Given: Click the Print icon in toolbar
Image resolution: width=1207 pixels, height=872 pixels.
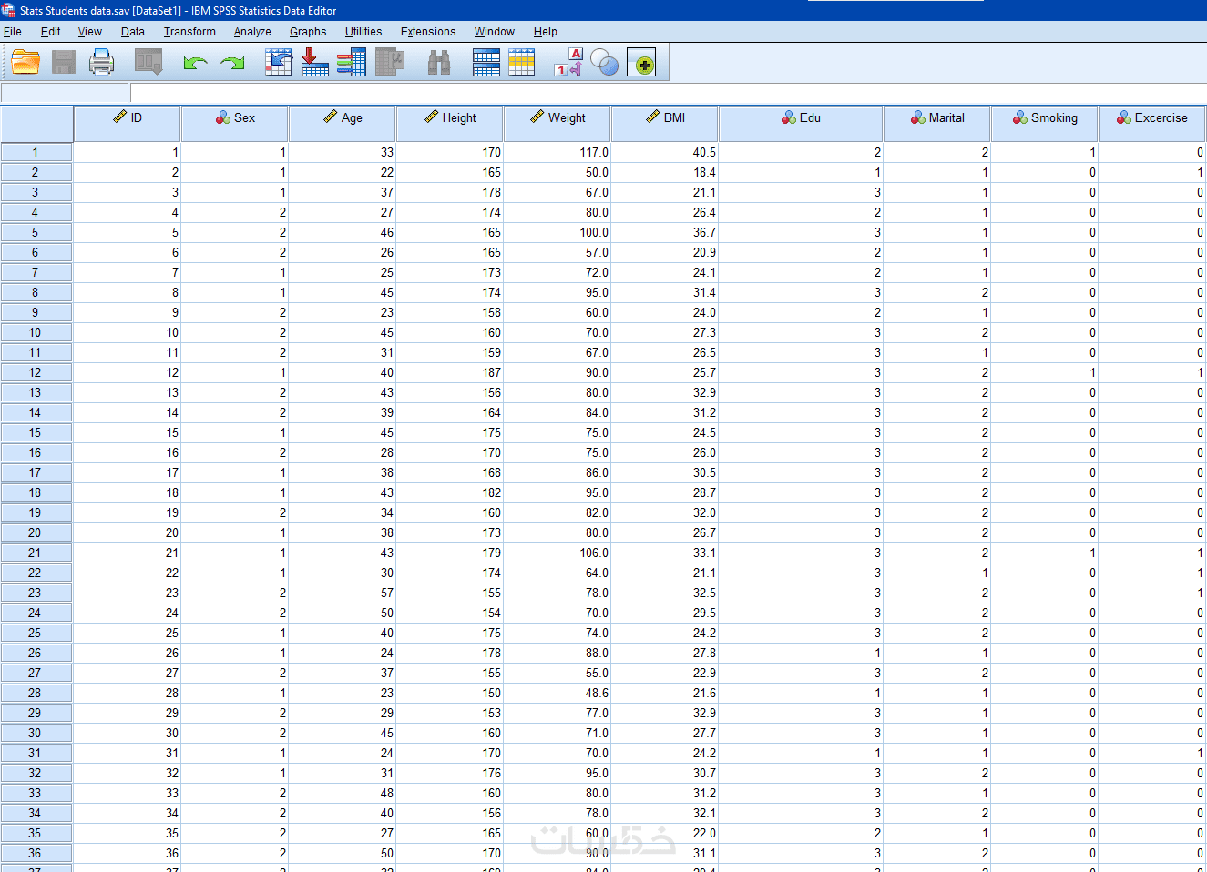Looking at the screenshot, I should point(102,63).
